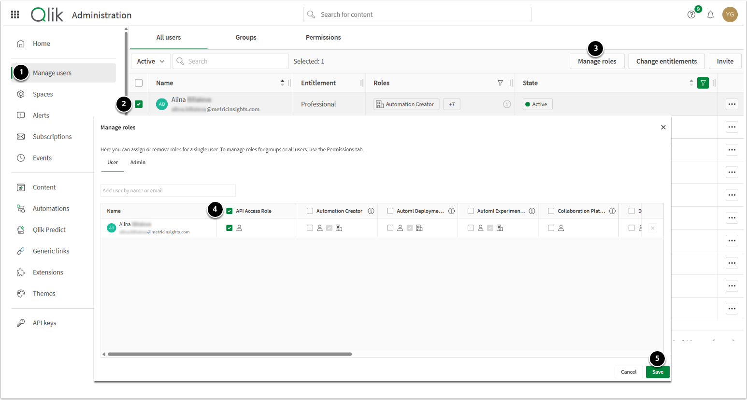Click the Collaboration Platform info icon
Screen dimensions: 747x400
[x=612, y=211]
